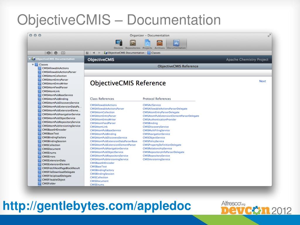
Task: Open CMISAuthenticationProvider protocol link
Action: point(159,120)
